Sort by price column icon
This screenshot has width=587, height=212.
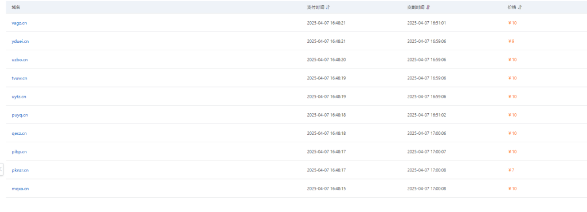tap(520, 7)
